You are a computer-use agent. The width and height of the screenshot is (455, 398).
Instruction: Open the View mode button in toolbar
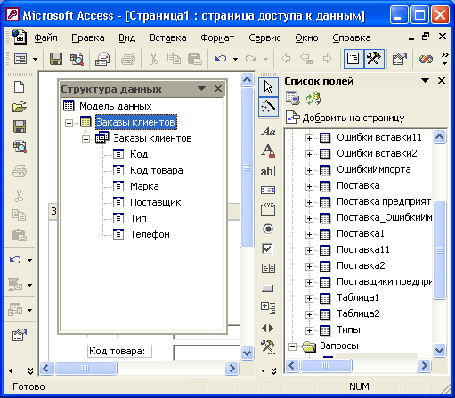(x=20, y=59)
